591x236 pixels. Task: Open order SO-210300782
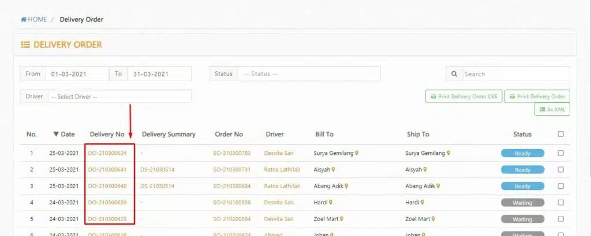(x=232, y=153)
